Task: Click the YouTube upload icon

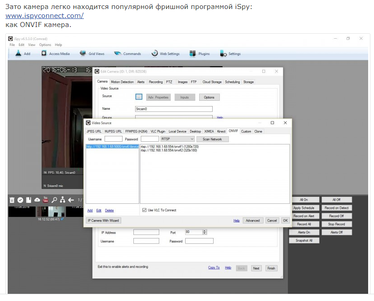Action: click(45, 199)
